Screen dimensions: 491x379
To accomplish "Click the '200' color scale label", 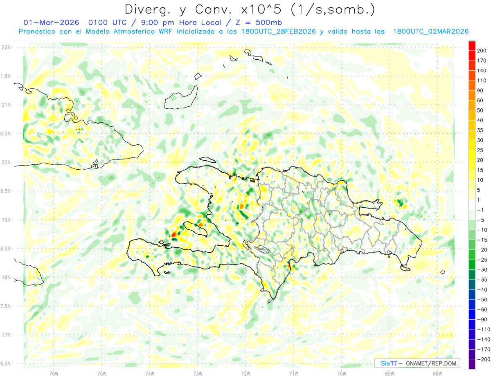I will point(482,51).
